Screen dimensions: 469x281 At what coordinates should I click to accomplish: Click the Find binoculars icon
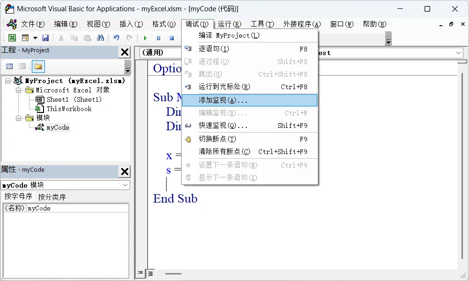tap(101, 38)
